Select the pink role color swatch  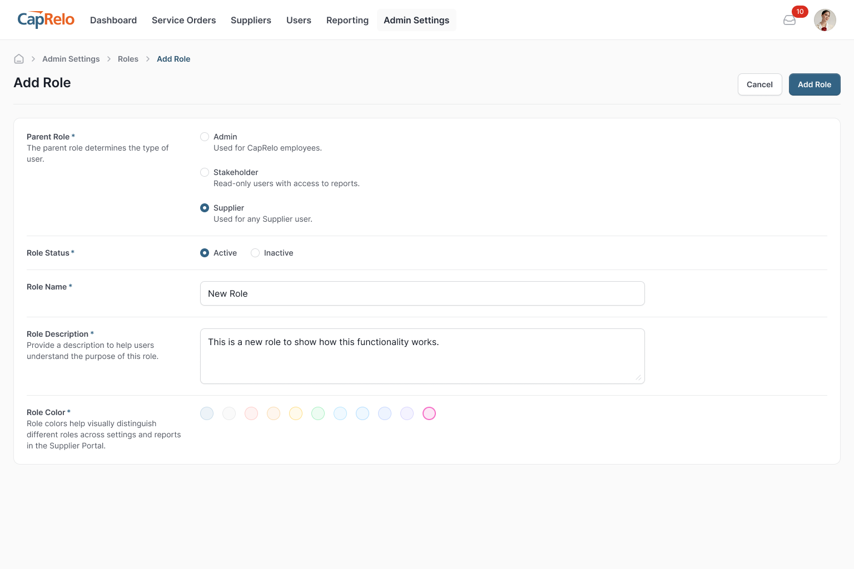[x=429, y=413]
